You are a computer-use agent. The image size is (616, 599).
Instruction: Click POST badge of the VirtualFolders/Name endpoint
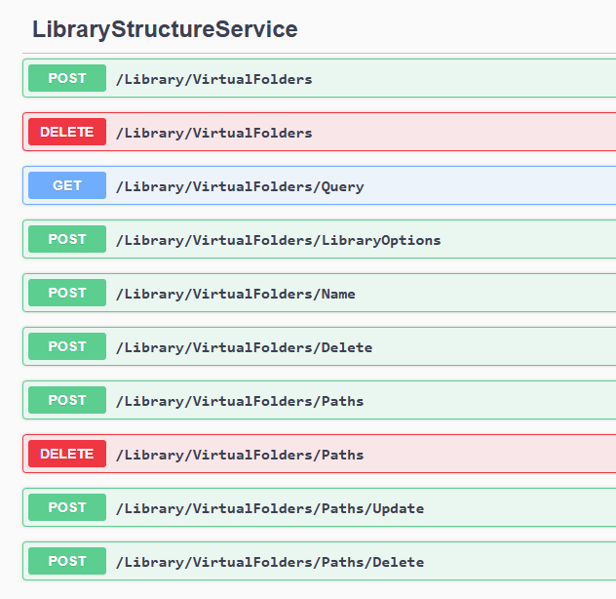[x=67, y=293]
